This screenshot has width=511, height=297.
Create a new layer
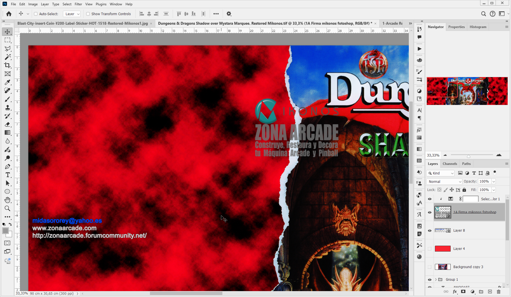tap(490, 292)
